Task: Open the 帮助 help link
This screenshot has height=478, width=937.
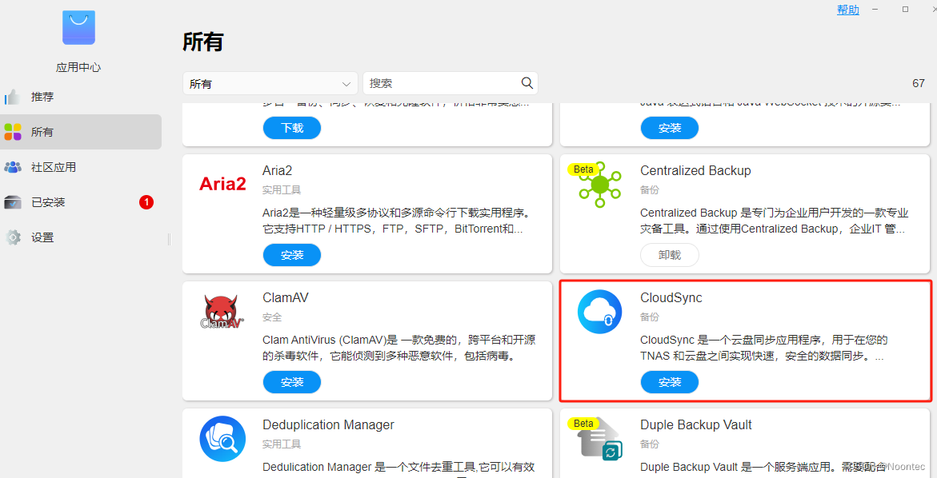Action: tap(848, 10)
